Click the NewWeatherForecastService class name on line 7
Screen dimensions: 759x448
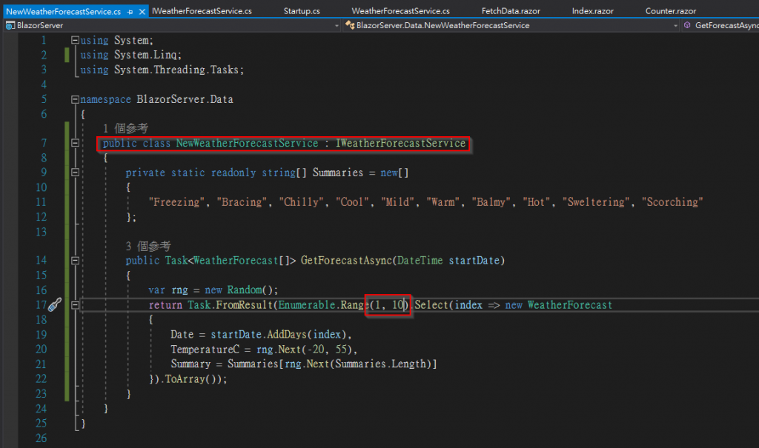247,143
